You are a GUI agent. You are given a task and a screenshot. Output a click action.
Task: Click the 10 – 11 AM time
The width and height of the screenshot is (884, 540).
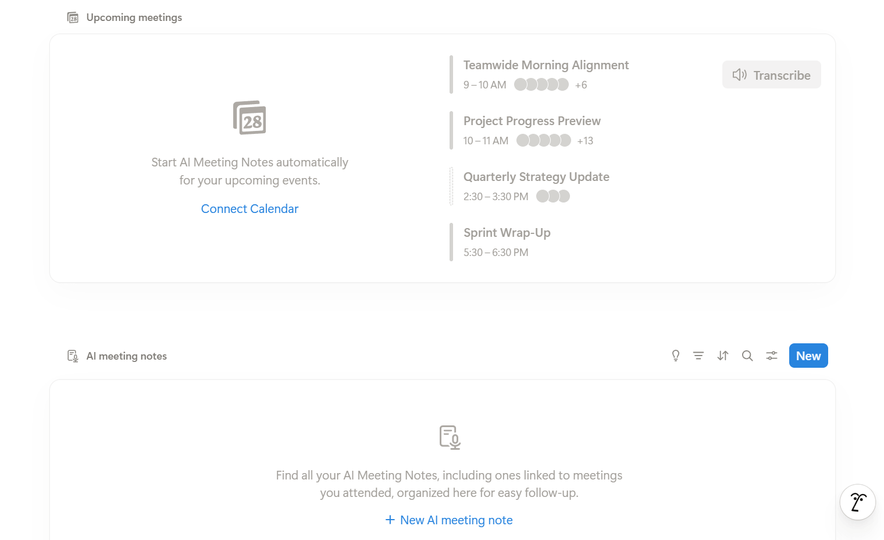tap(486, 141)
